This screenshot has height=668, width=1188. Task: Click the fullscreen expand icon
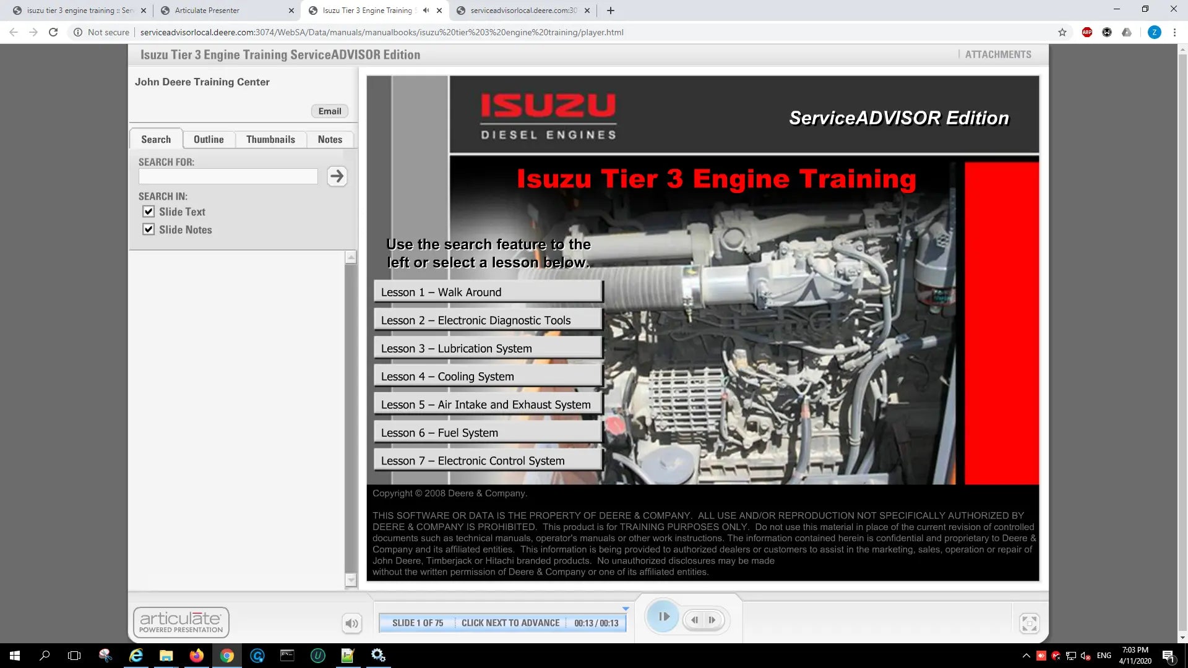[1030, 622]
